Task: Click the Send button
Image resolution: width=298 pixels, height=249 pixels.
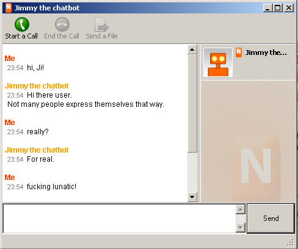Action: pyautogui.click(x=271, y=218)
